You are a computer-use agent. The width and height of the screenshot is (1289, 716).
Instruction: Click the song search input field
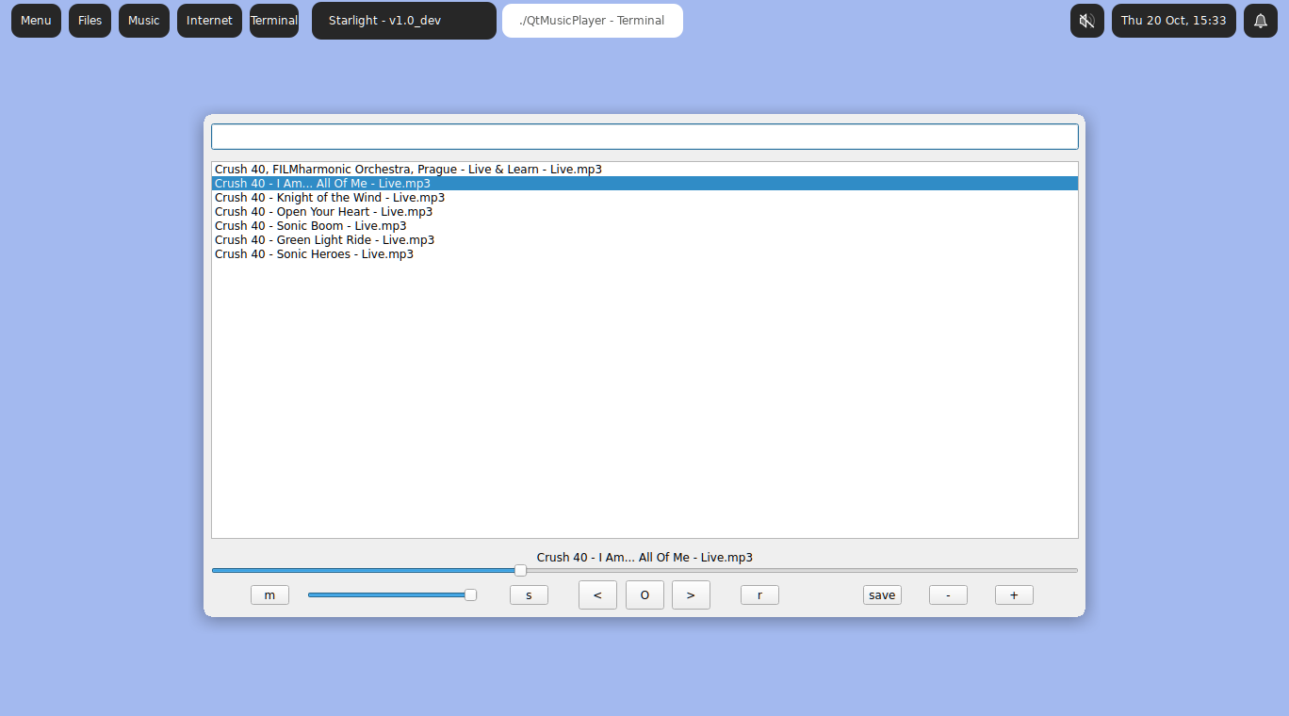(x=644, y=136)
